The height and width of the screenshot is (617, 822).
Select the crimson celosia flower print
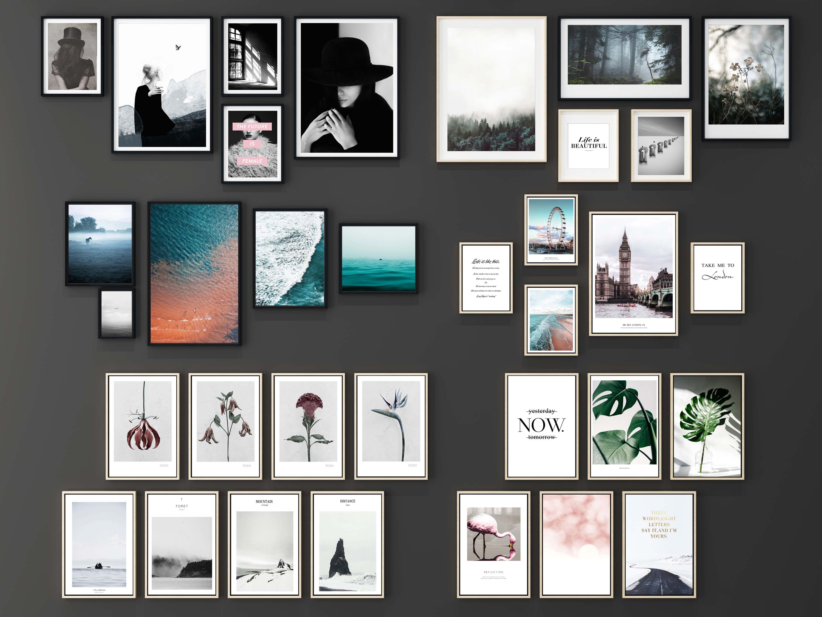coord(308,426)
